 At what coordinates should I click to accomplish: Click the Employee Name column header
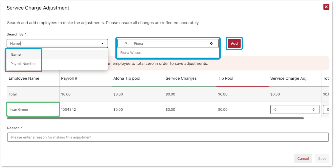tap(24, 78)
